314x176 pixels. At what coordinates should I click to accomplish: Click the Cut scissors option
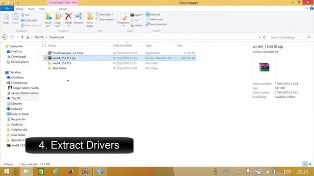pyautogui.click(x=25, y=15)
